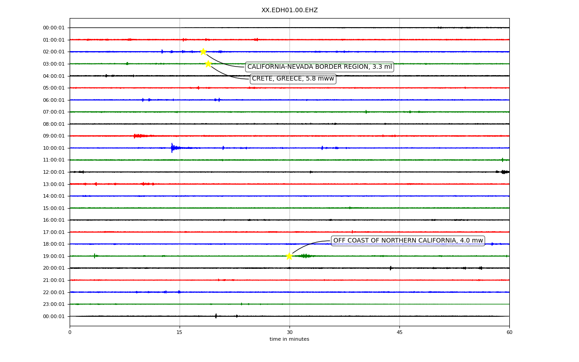Click the star marker on the 02:00:01 trace

203,52
